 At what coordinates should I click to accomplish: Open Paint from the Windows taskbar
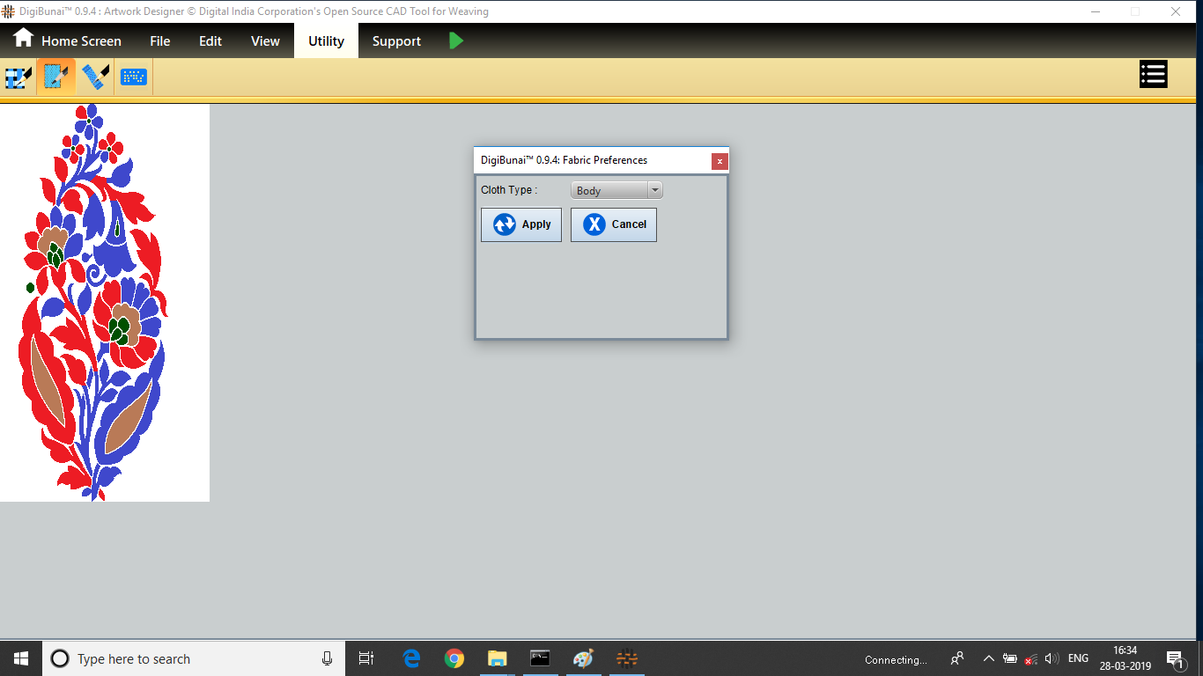(583, 658)
